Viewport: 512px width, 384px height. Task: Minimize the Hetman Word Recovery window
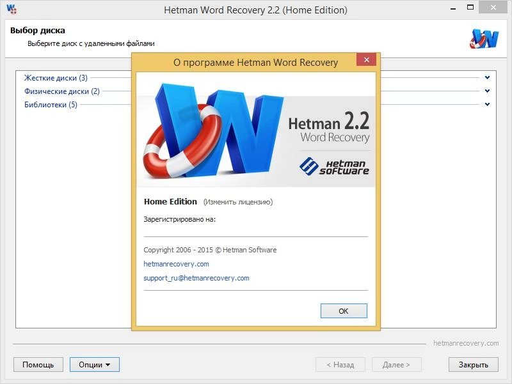pyautogui.click(x=453, y=8)
